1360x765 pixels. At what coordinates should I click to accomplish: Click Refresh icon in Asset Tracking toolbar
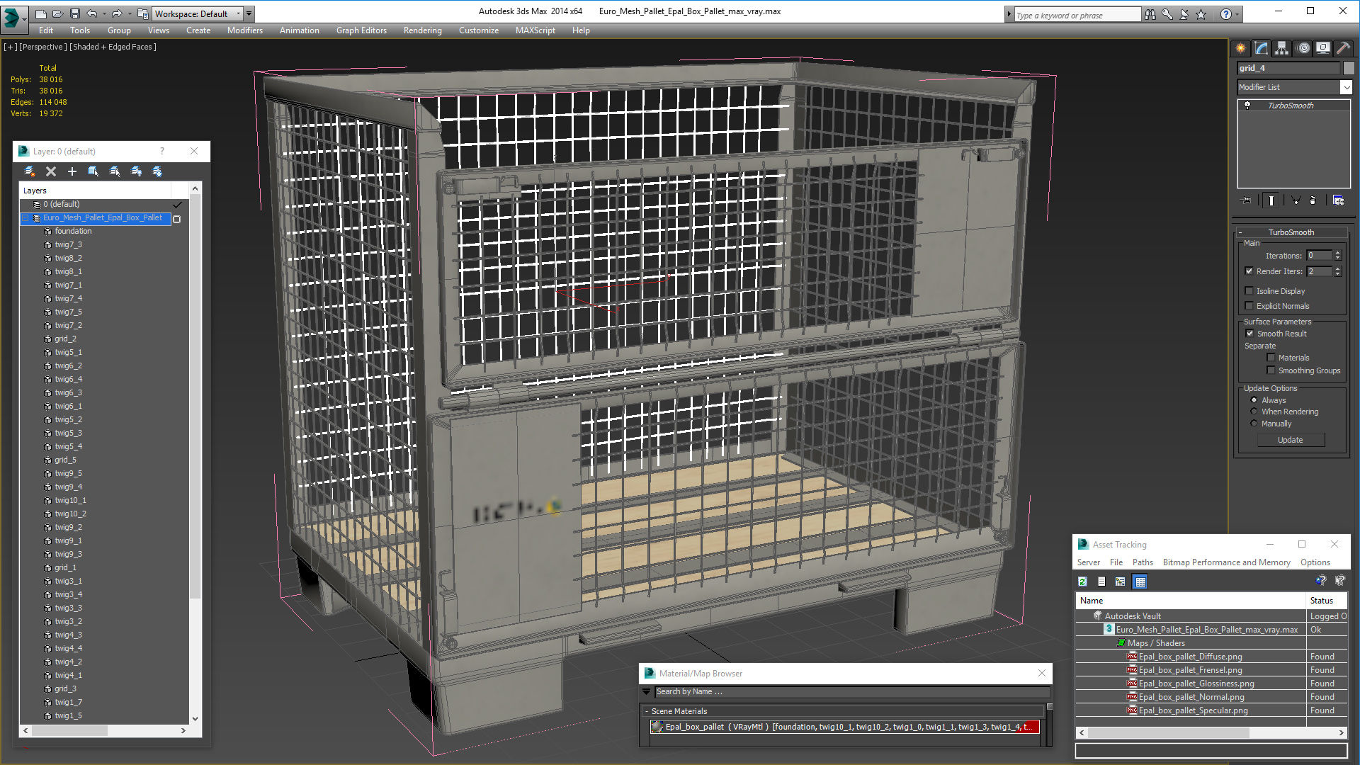tap(1082, 582)
